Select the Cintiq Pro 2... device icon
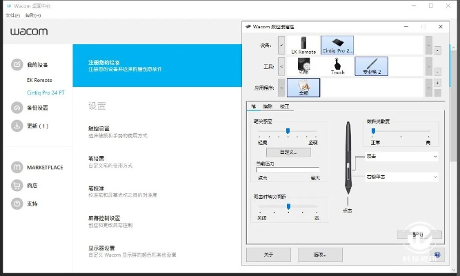Image resolution: width=460 pixels, height=276 pixels. coord(337,46)
